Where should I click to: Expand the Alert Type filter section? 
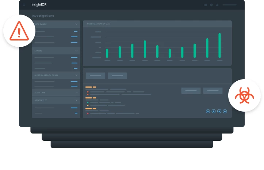point(76,93)
